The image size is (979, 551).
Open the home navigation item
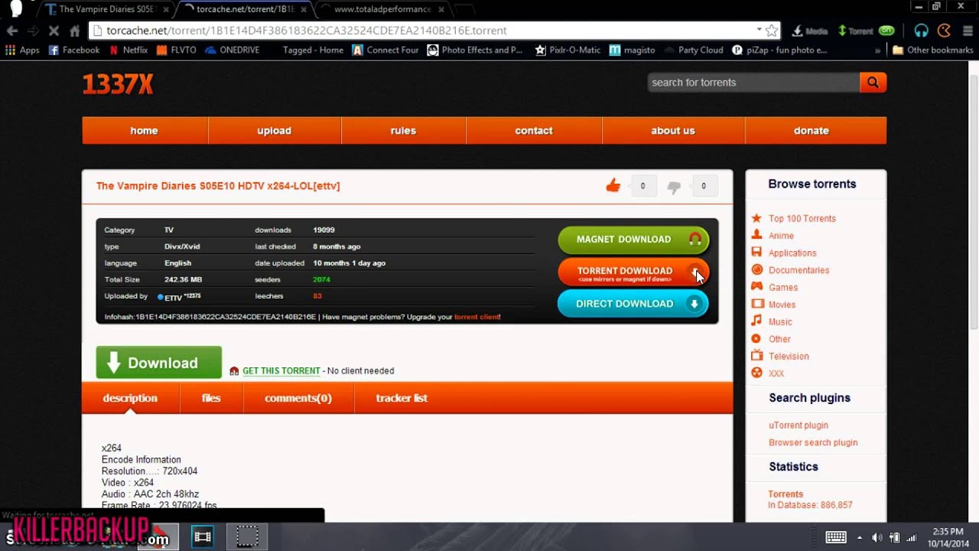(145, 131)
